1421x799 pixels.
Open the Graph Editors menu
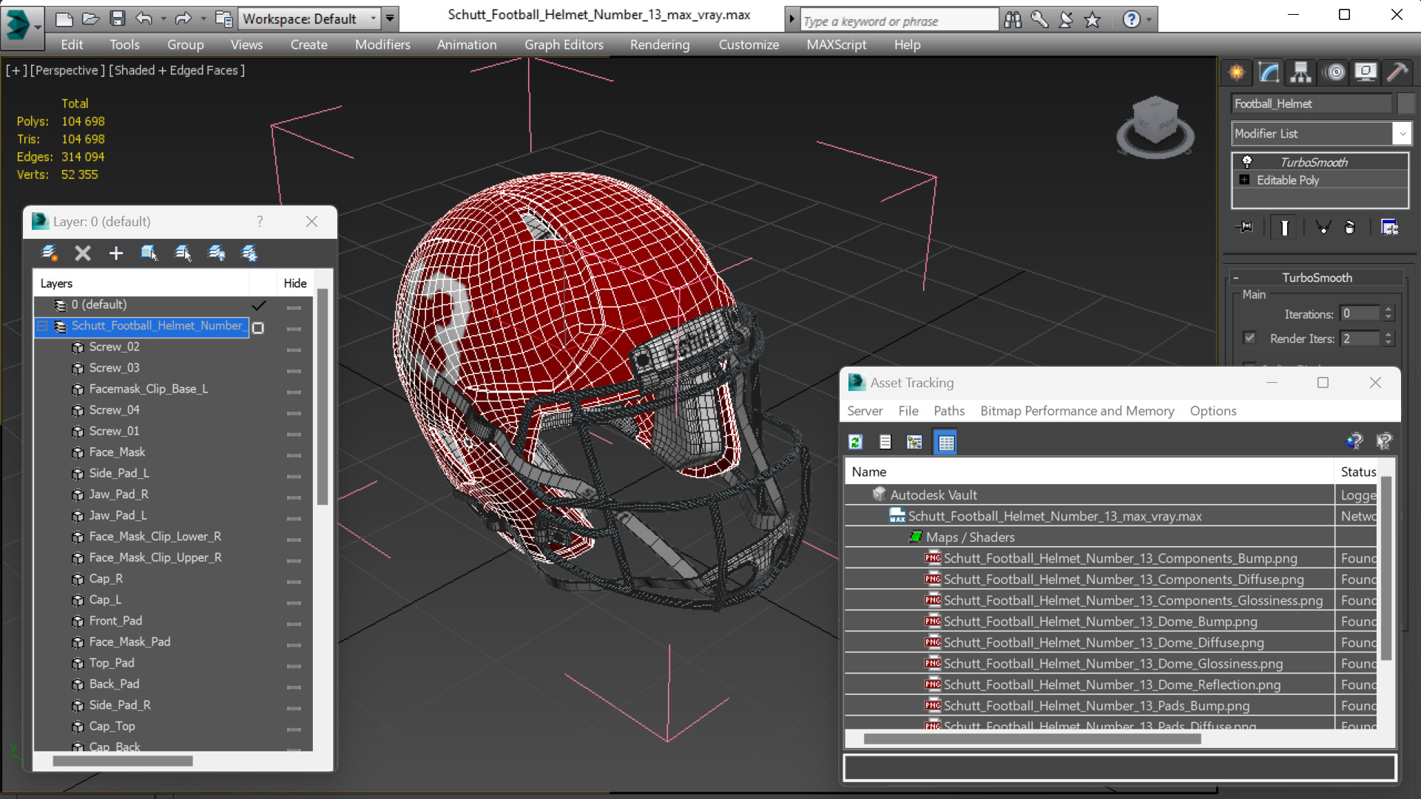564,44
